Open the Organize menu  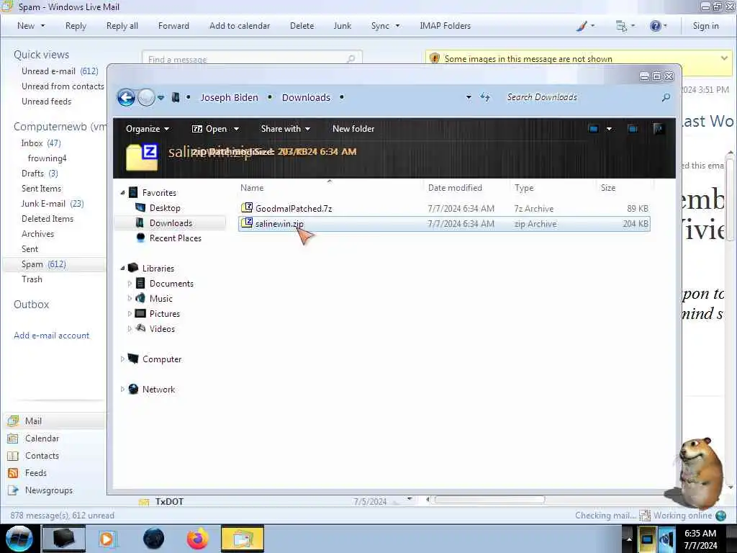(x=148, y=129)
